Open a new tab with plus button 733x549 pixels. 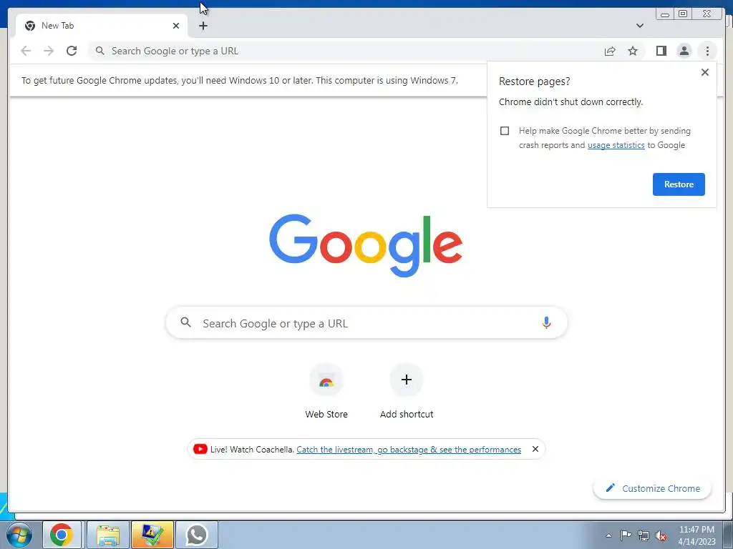[203, 26]
